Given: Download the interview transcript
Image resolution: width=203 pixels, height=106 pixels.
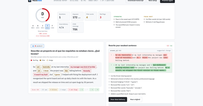Looking at the screenshot, I should coord(136,1).
